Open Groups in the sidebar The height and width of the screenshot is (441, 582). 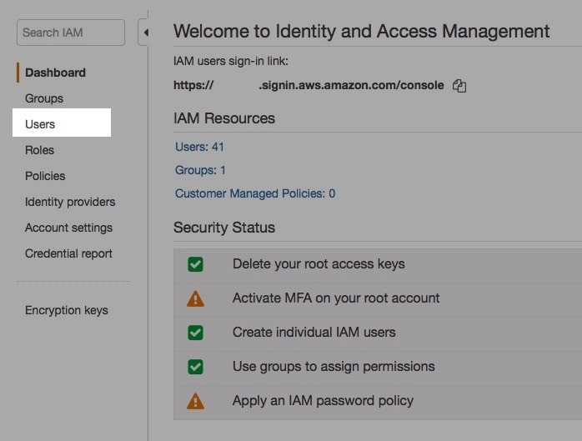pyautogui.click(x=44, y=98)
